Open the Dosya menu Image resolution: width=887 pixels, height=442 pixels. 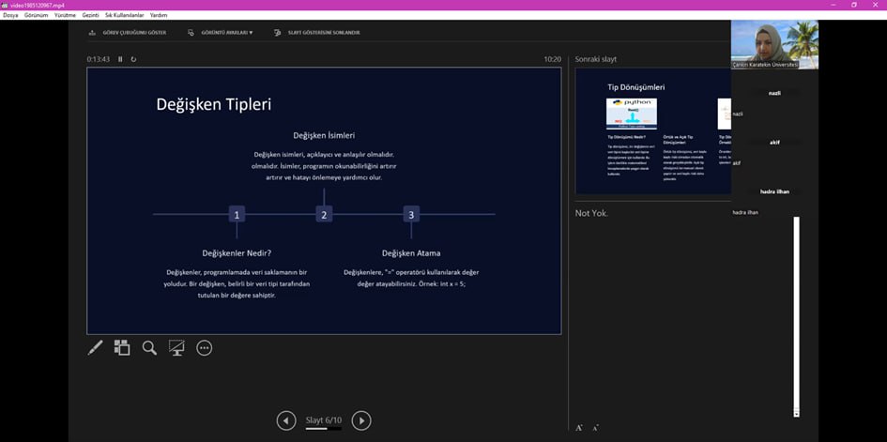(x=10, y=15)
